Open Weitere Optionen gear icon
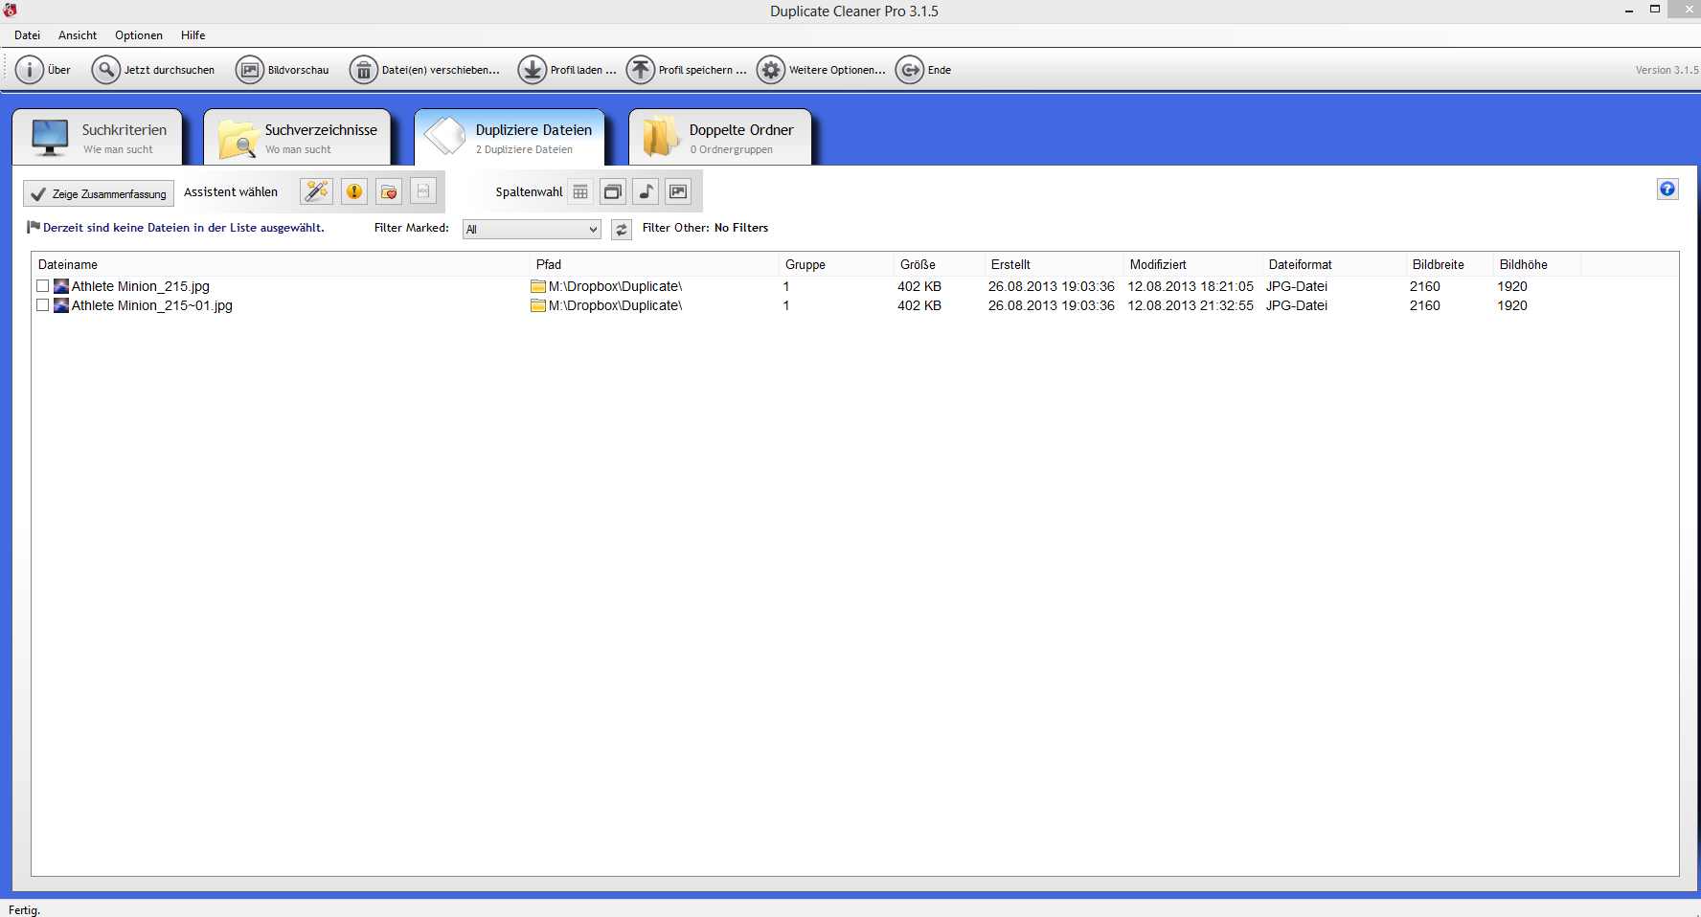Image resolution: width=1701 pixels, height=917 pixels. click(x=770, y=70)
